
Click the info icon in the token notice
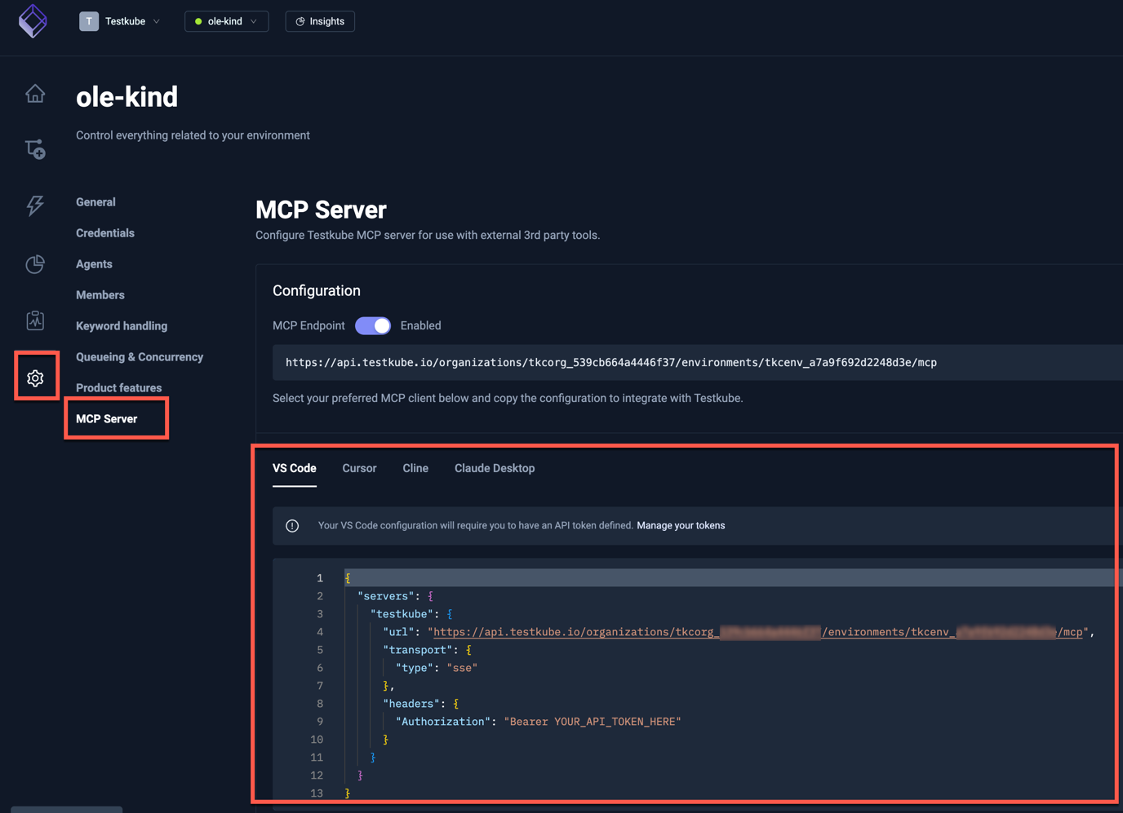(292, 525)
